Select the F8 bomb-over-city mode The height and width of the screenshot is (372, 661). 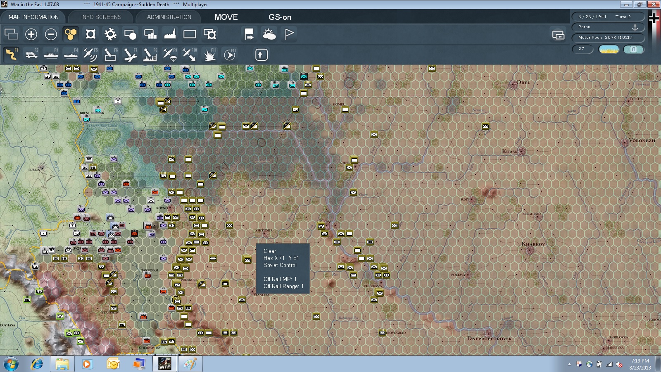tap(150, 54)
